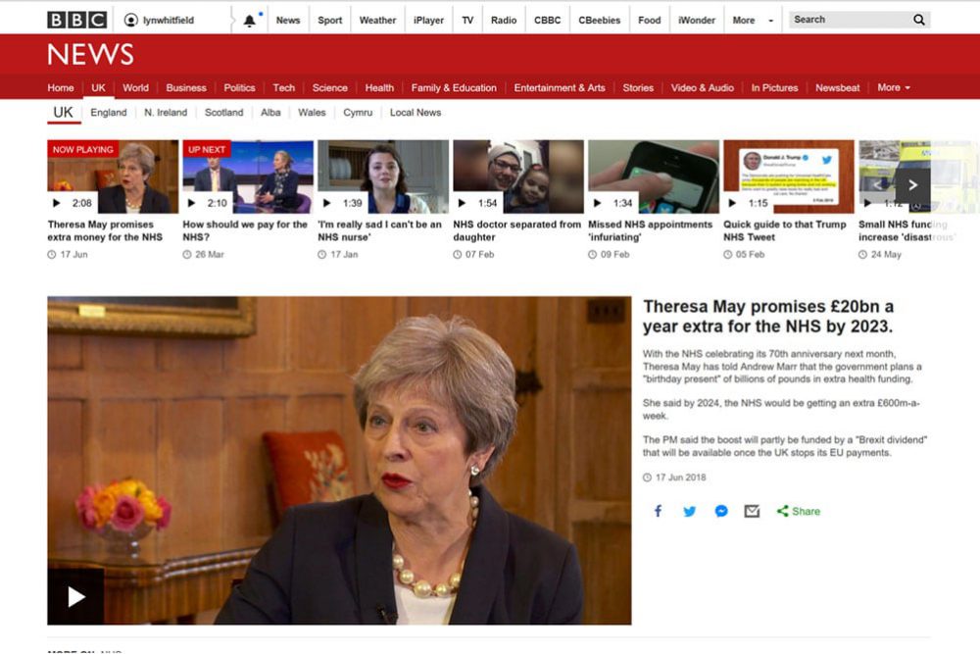Screen dimensions: 980x654
Task: Click the large NEWS banner title
Action: point(90,54)
